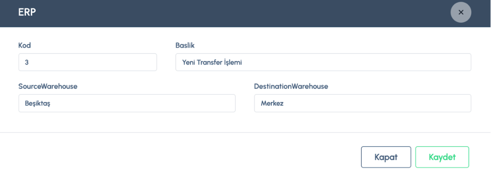The image size is (491, 175).
Task: Click the ERP title text
Action: 27,12
